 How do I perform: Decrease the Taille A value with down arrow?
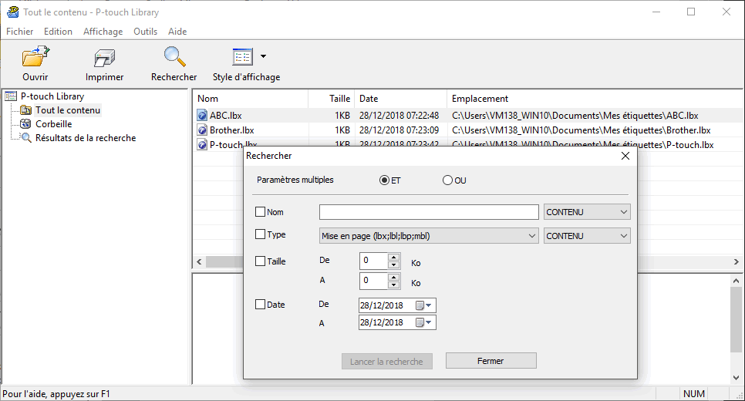click(393, 285)
